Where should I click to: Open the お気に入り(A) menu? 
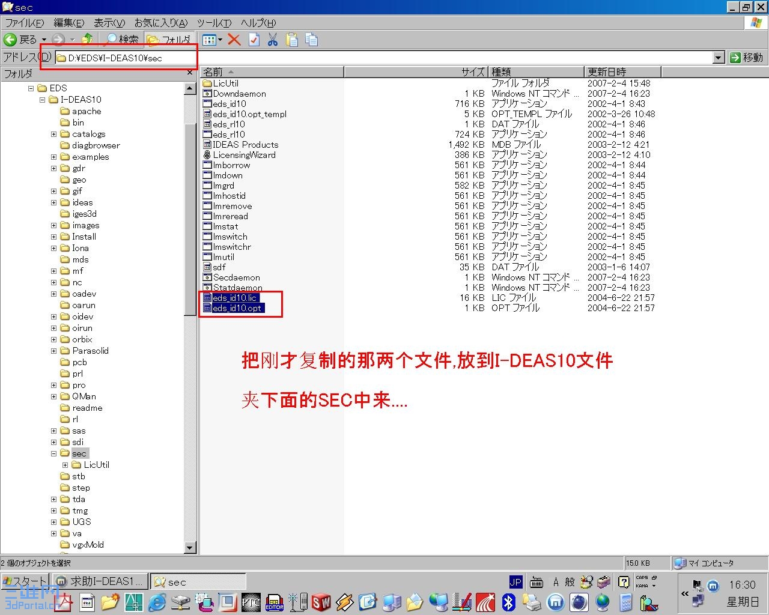click(160, 23)
